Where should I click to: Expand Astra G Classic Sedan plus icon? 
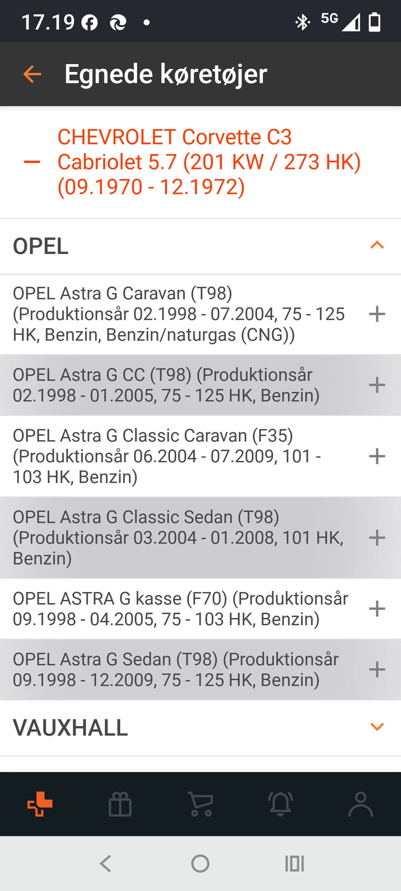[x=377, y=537]
